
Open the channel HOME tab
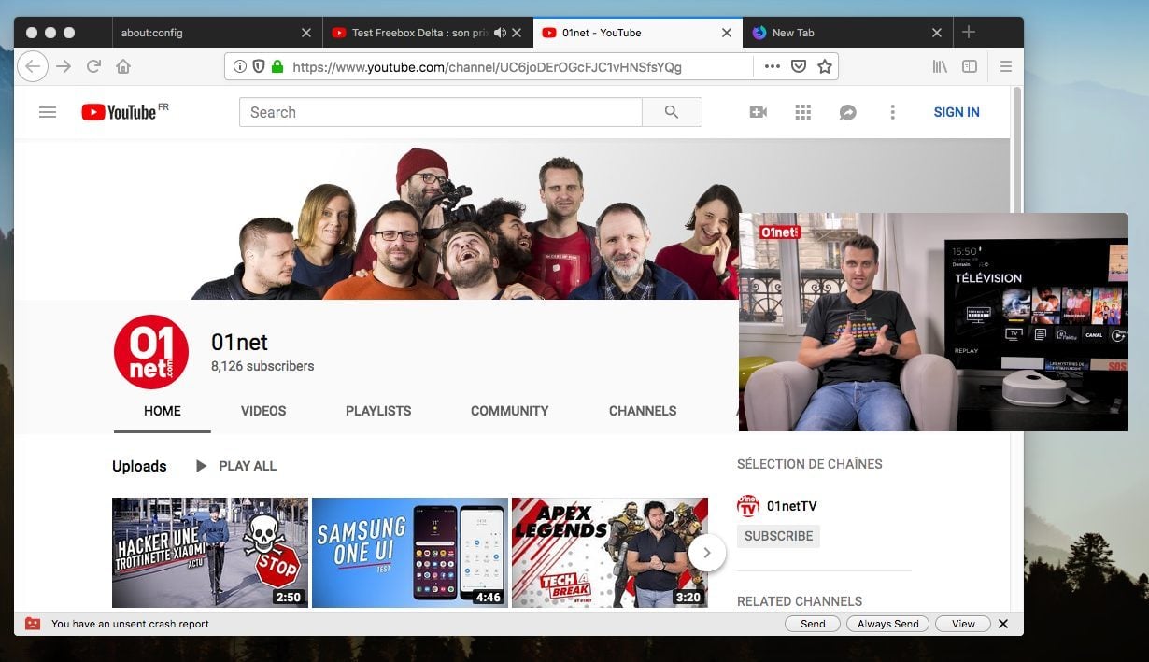163,411
